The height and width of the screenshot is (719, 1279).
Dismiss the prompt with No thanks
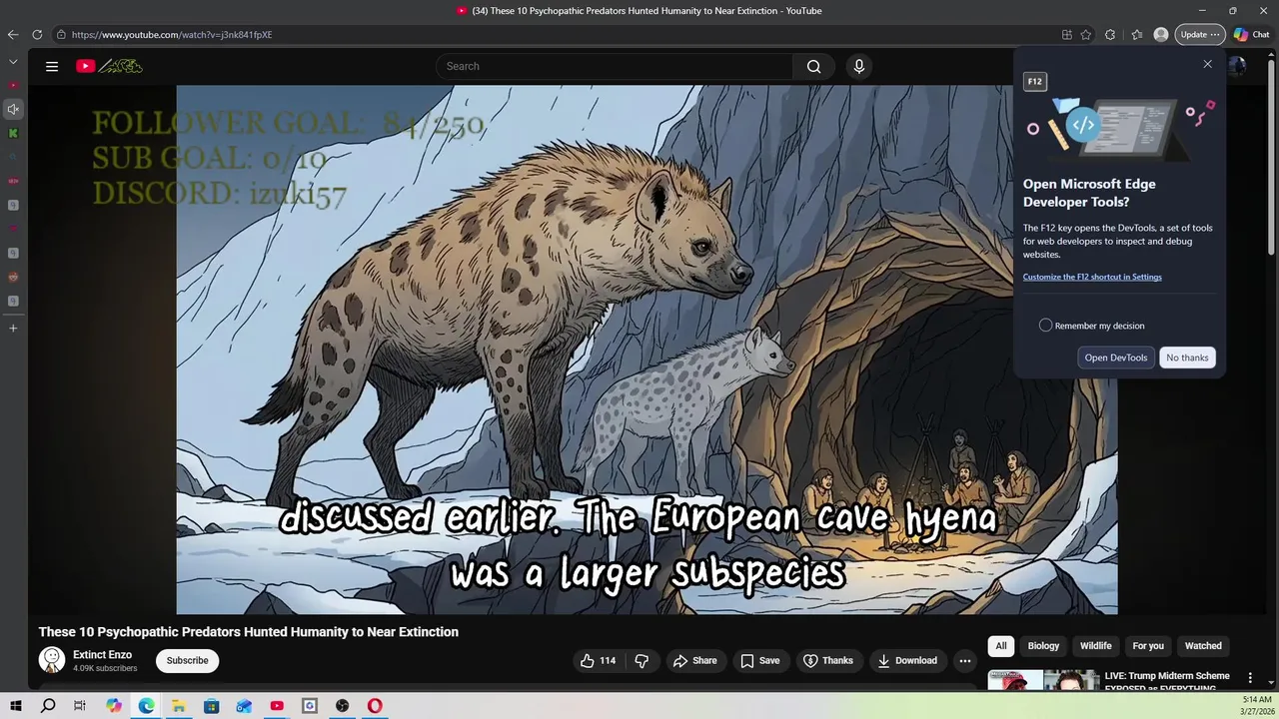tap(1187, 358)
